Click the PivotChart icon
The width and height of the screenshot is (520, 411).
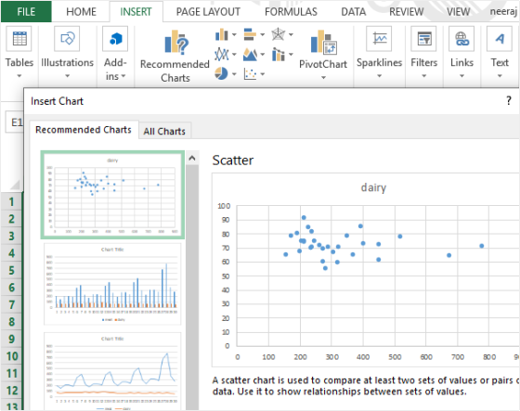(x=324, y=42)
